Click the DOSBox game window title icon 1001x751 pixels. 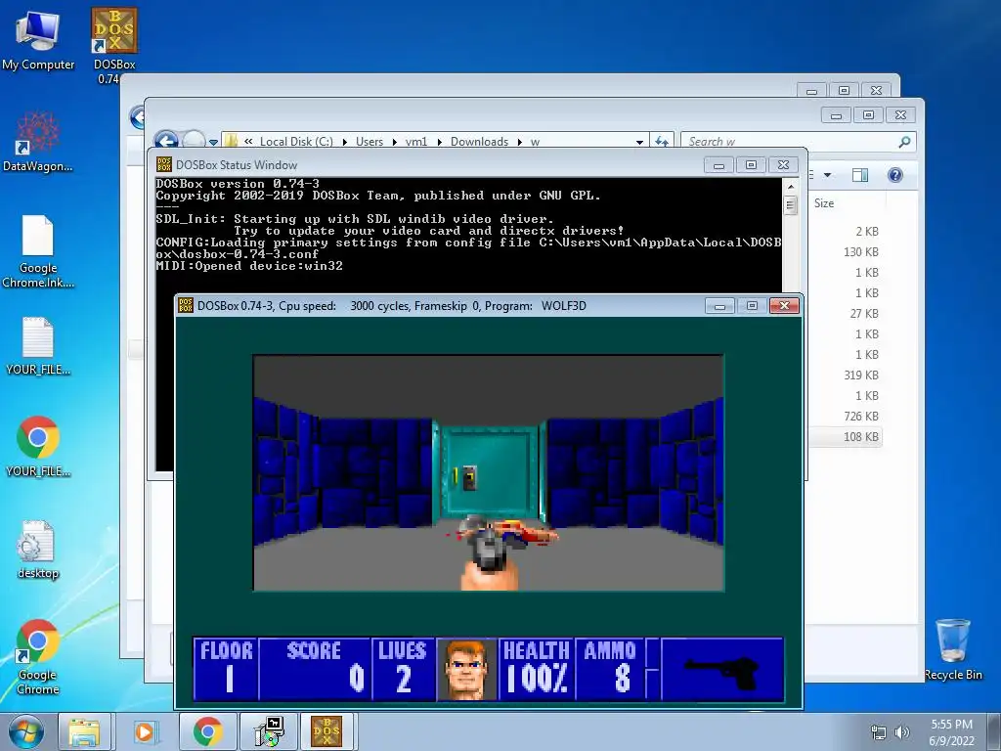(186, 305)
